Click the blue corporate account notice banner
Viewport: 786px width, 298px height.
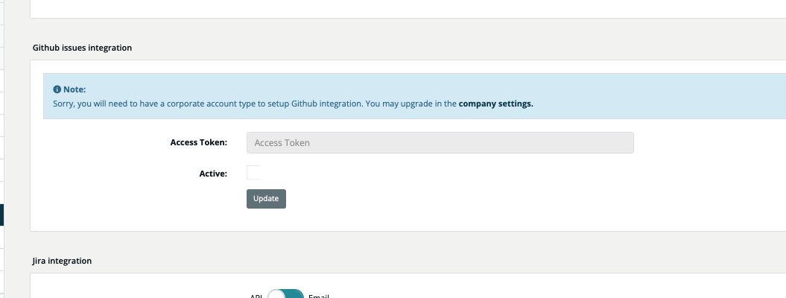point(414,96)
